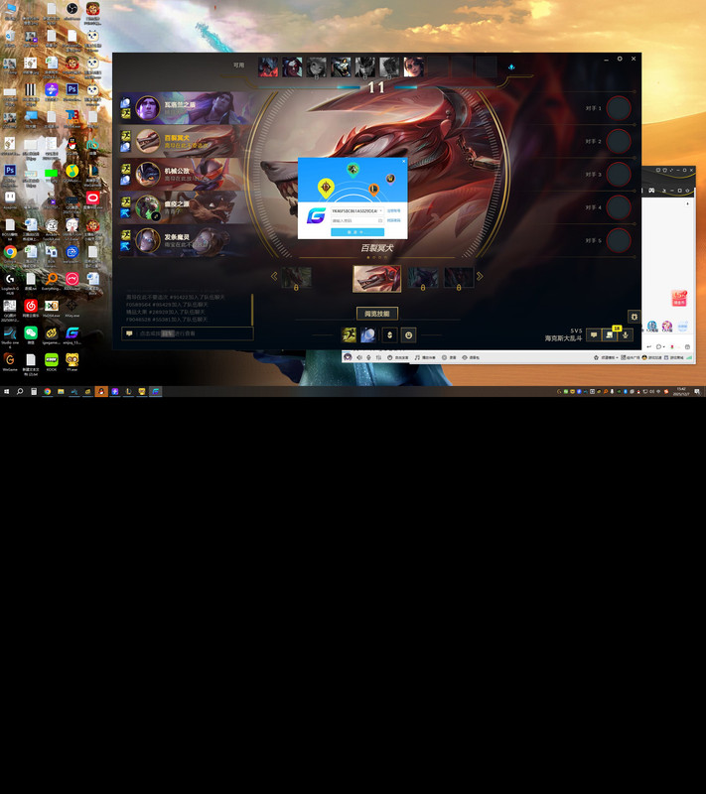Open the ward skin picker beside the emote button
706x794 pixels.
(x=389, y=334)
